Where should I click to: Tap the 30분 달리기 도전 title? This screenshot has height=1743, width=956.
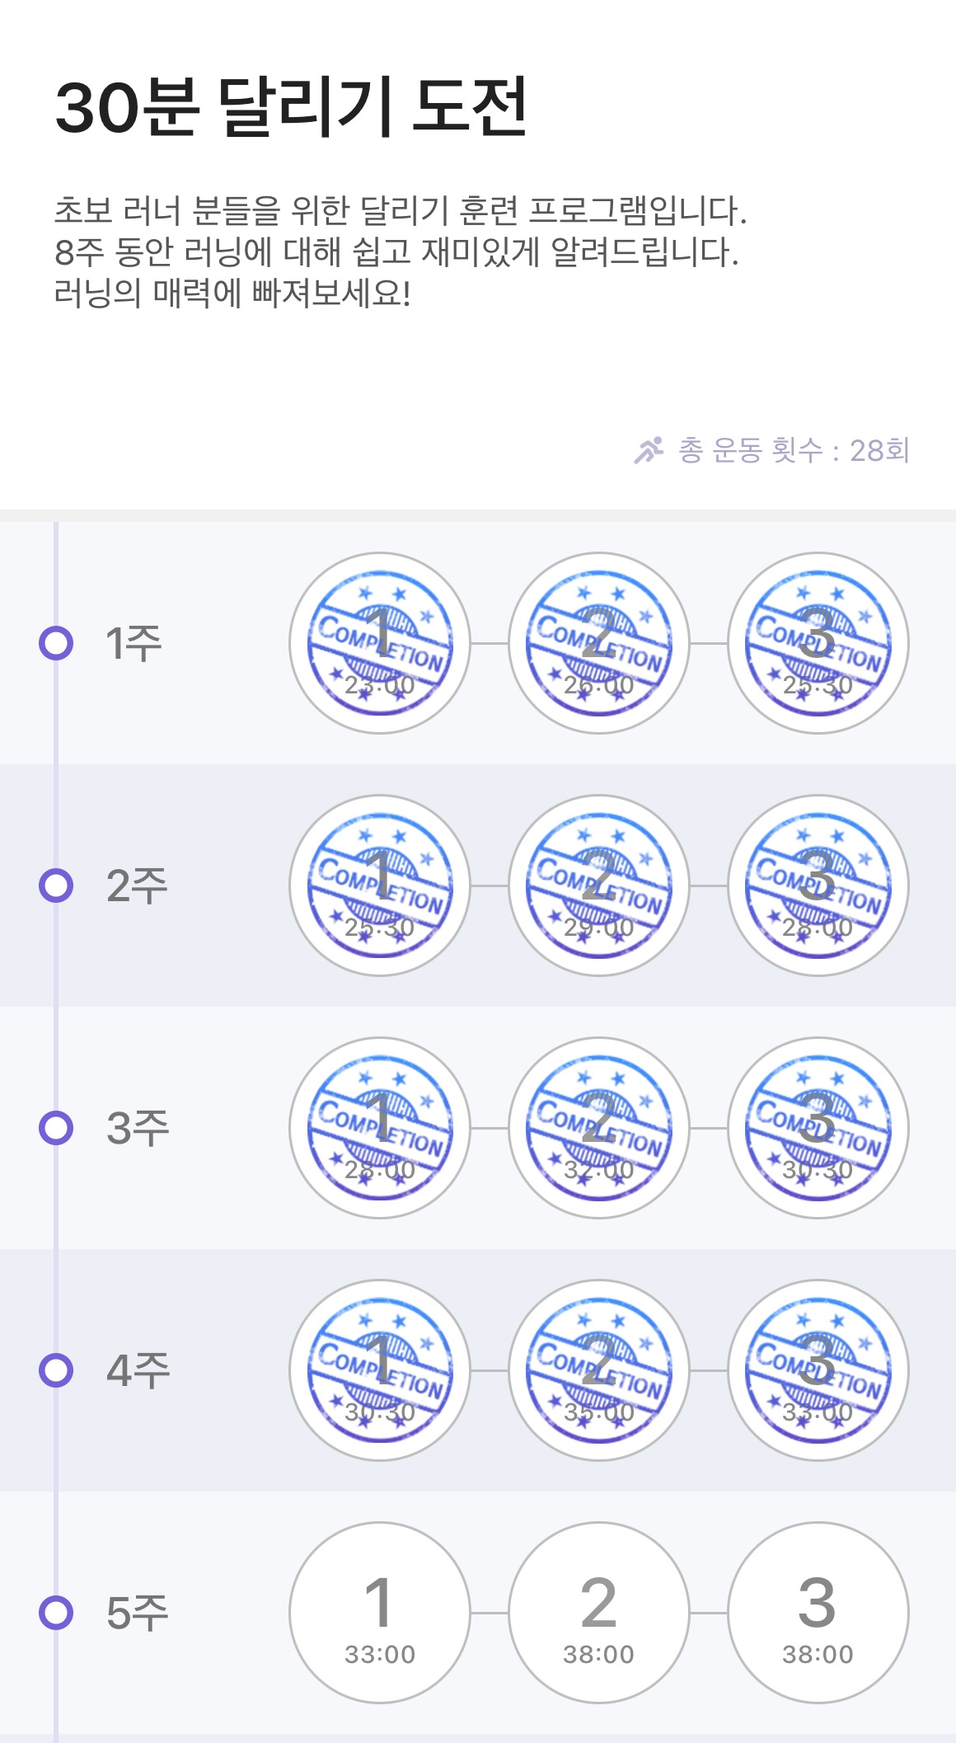coord(291,107)
